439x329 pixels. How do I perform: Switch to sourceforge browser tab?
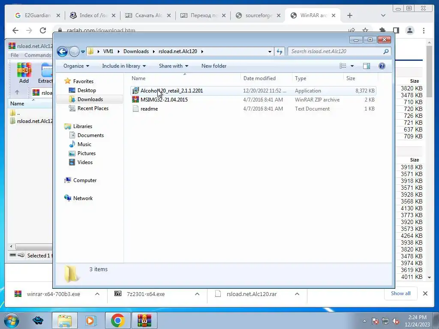[258, 15]
